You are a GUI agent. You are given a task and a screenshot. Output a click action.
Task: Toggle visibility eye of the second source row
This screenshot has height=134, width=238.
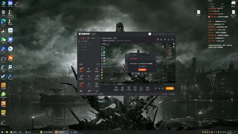click(x=79, y=44)
